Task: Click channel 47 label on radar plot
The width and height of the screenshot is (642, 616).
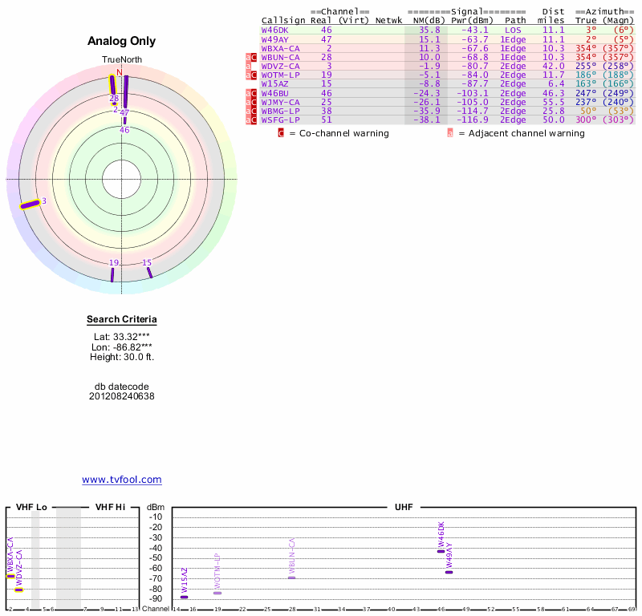Action: [x=124, y=112]
